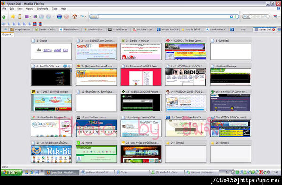Open dropdown arrow beside the purple grid icon
Image resolution: width=282 pixels, height=185 pixels.
[31, 17]
